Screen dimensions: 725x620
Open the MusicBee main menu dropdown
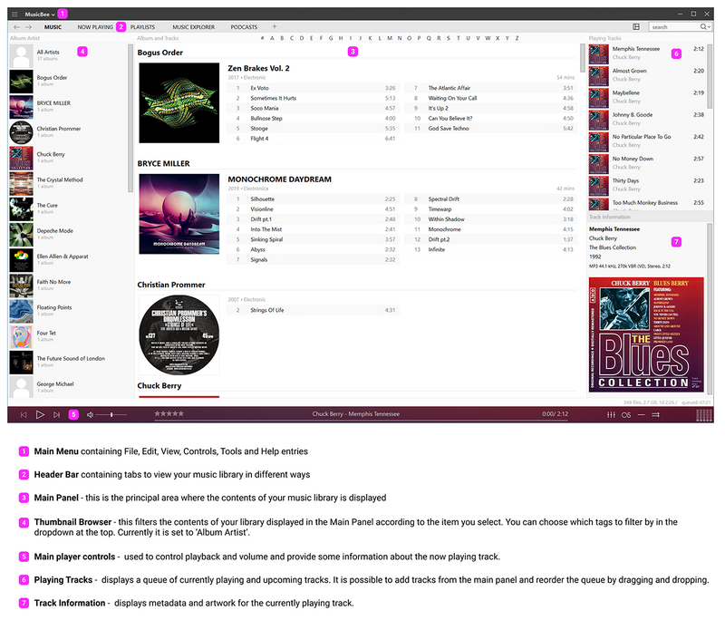point(40,15)
